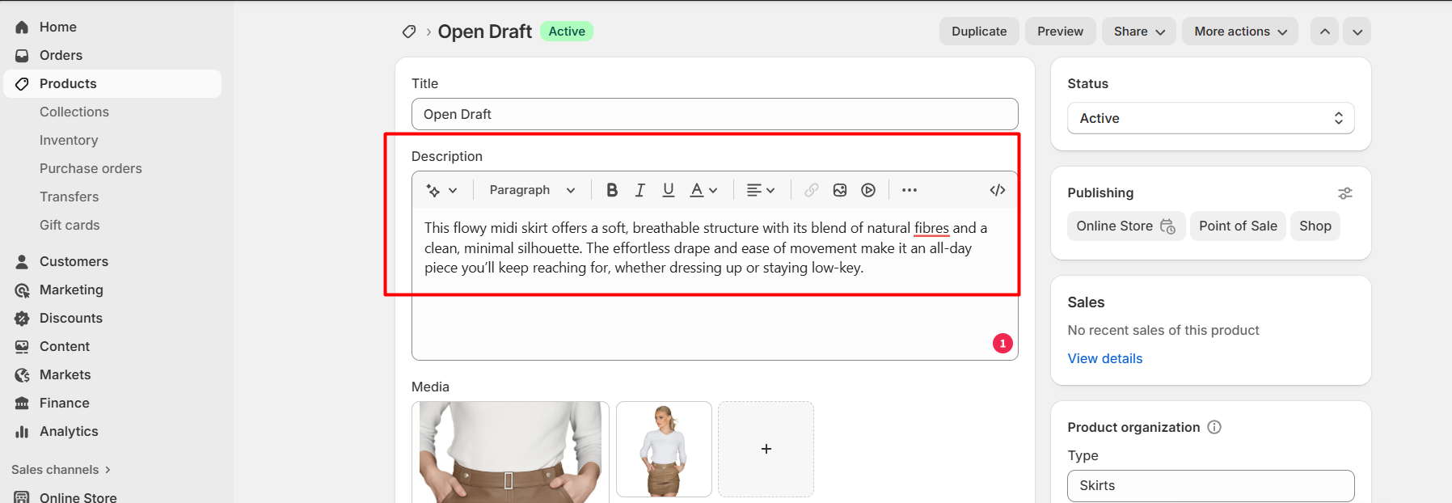Select the full-body model media thumbnail

[x=664, y=449]
